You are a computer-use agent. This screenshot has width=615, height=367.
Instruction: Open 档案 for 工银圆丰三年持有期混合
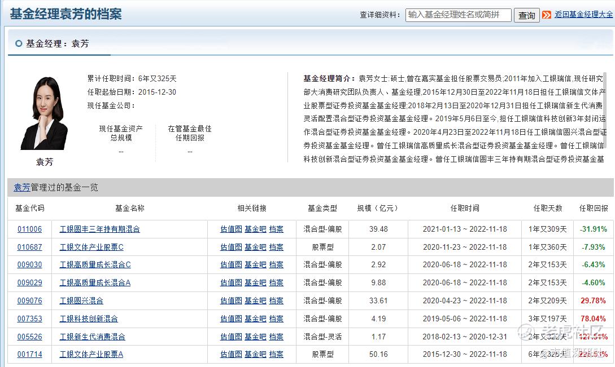tap(276, 229)
